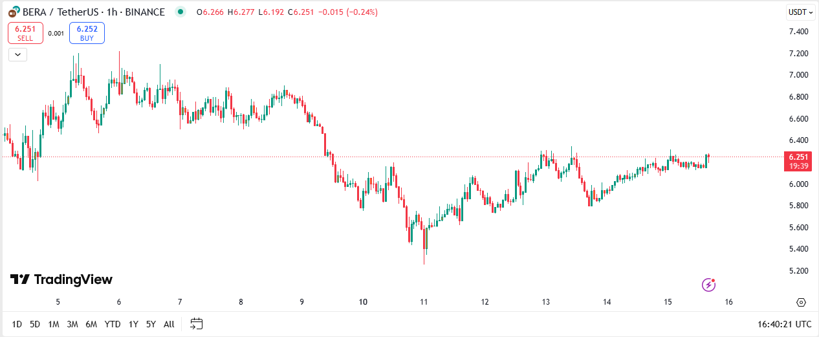Switch to the 6M range
Viewport: 819px width, 337px height.
[x=91, y=324]
